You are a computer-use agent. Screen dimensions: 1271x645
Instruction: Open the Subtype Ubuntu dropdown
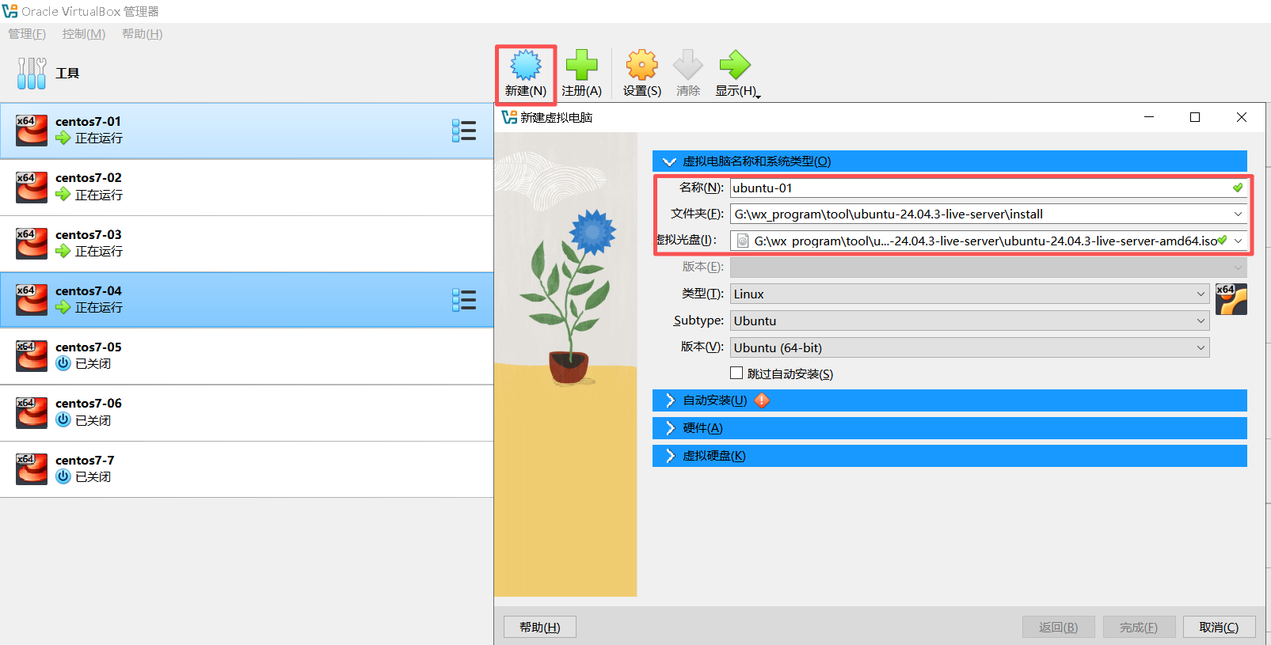(x=1201, y=321)
